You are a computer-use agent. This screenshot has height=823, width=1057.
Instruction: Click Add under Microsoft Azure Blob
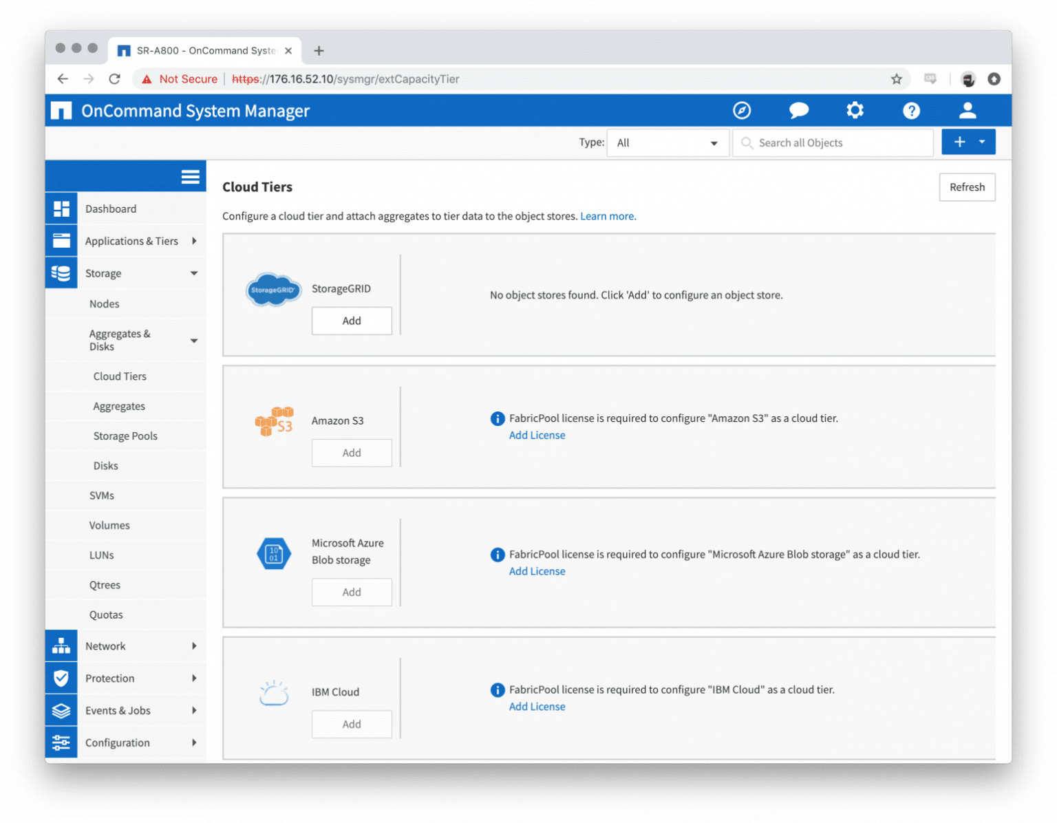352,592
